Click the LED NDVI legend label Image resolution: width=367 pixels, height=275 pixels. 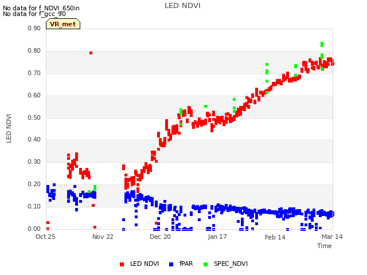coord(145,264)
